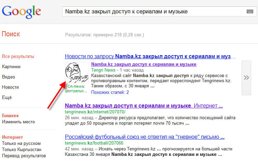Click inside the Google search input field
Viewport: 258px width, 161px height.
click(x=154, y=12)
